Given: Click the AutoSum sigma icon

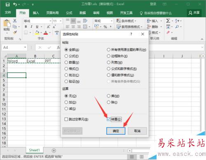Looking at the screenshot, I should [x=168, y=21].
